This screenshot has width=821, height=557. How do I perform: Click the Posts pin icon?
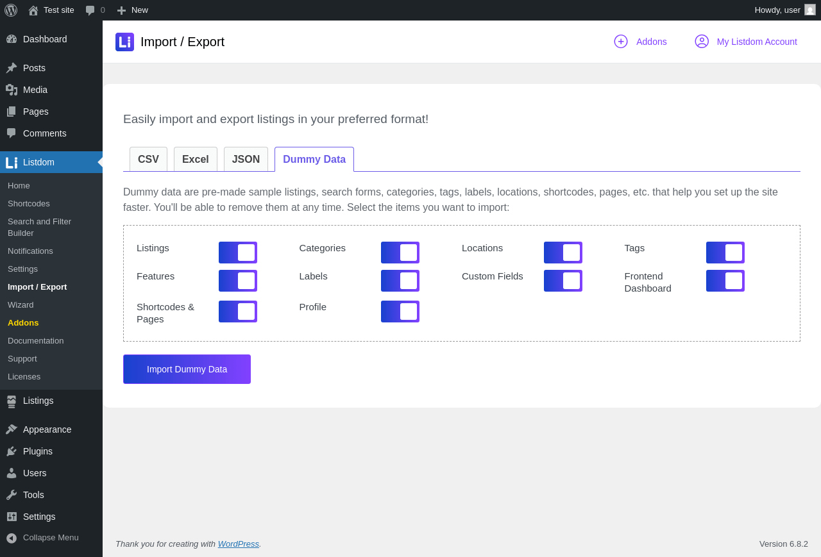point(12,68)
